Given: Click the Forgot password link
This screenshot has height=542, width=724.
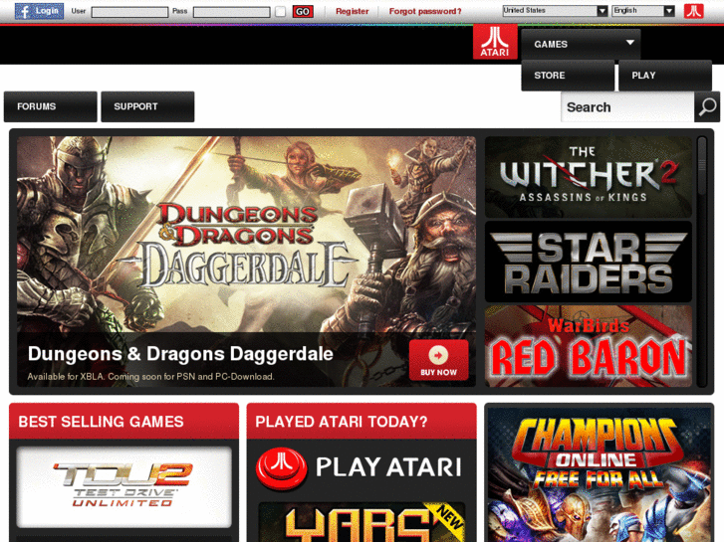Looking at the screenshot, I should (x=425, y=11).
